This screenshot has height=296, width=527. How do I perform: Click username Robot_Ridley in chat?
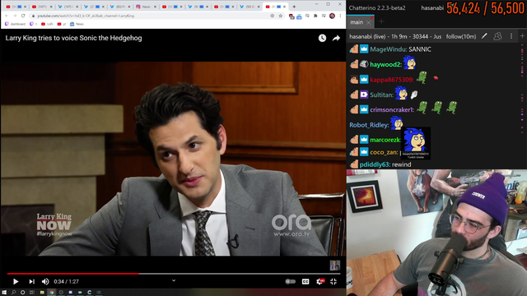point(369,125)
